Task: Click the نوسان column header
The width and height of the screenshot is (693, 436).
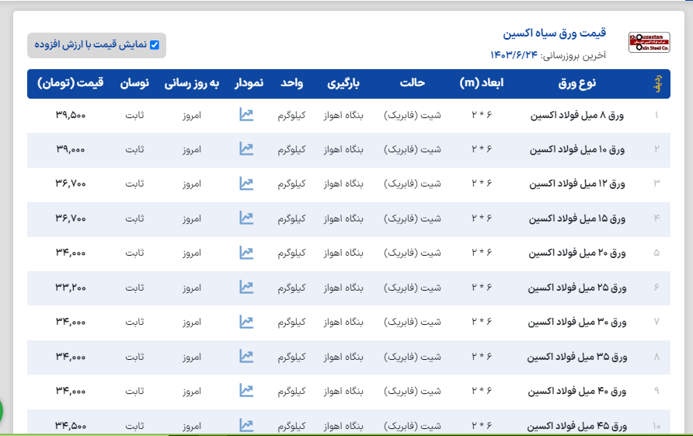Action: pos(134,83)
